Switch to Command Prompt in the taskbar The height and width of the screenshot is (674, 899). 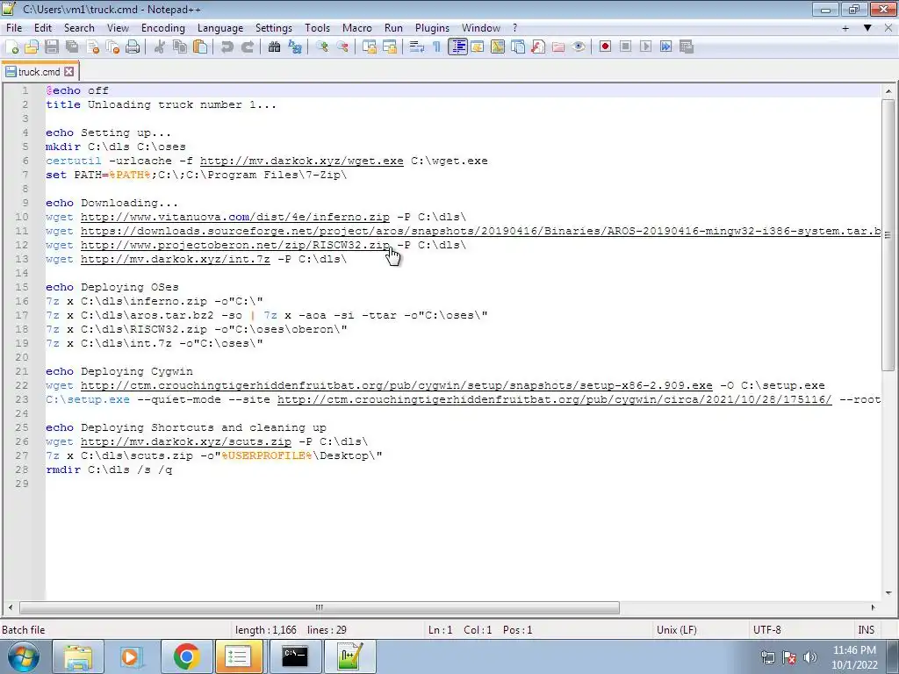[x=295, y=656]
